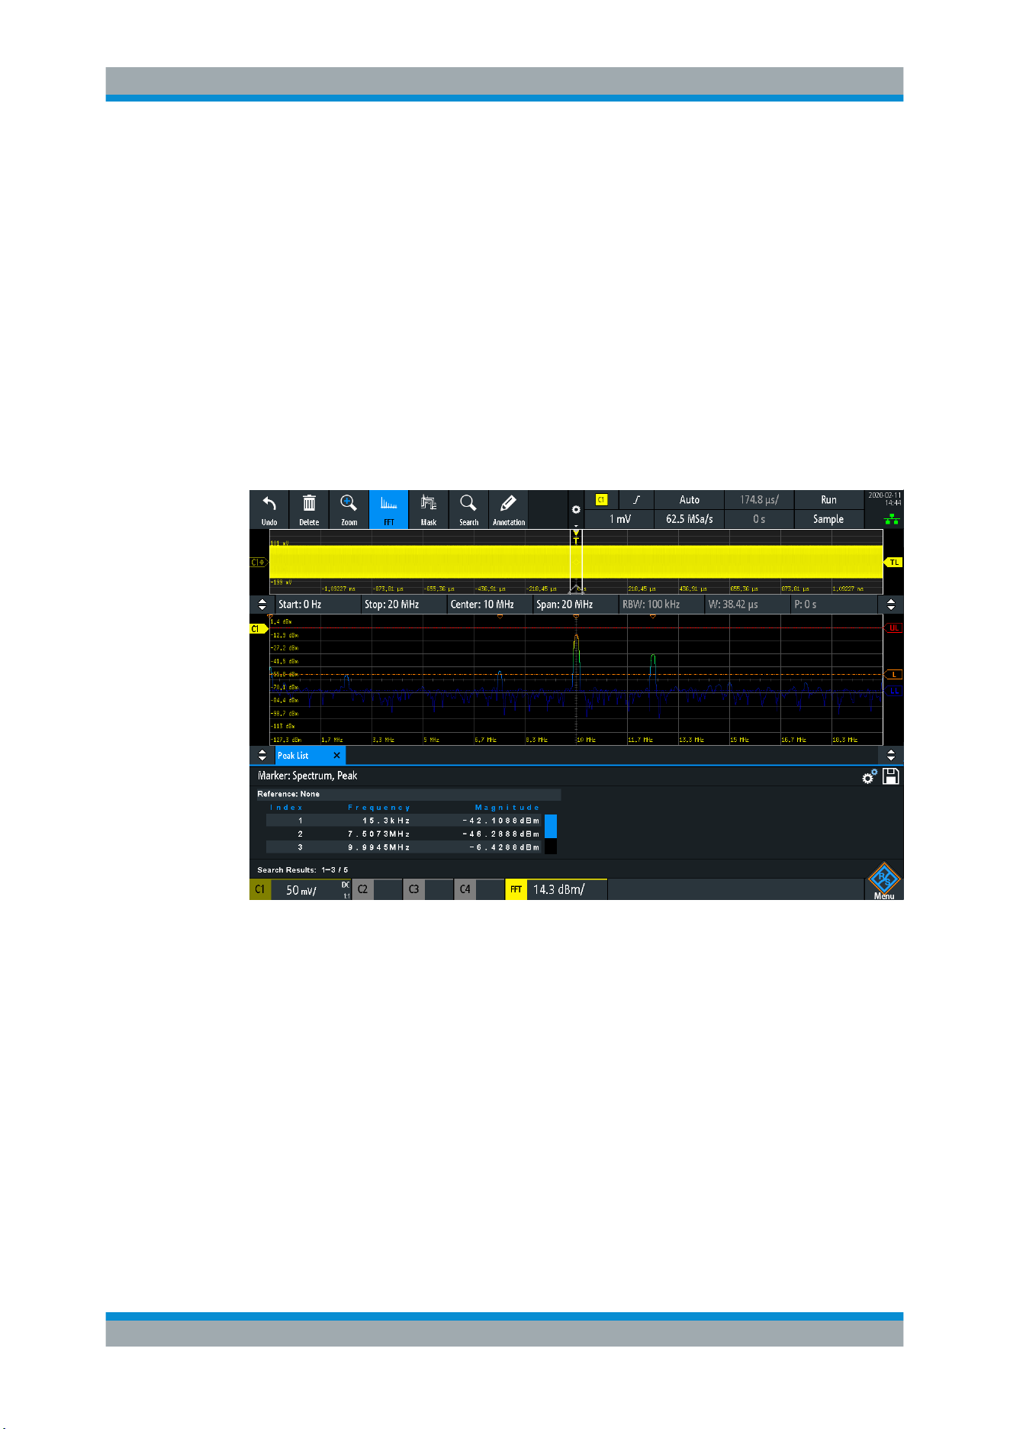This screenshot has width=1010, height=1429.
Task: Open Auto trigger mode selector
Action: 690,500
